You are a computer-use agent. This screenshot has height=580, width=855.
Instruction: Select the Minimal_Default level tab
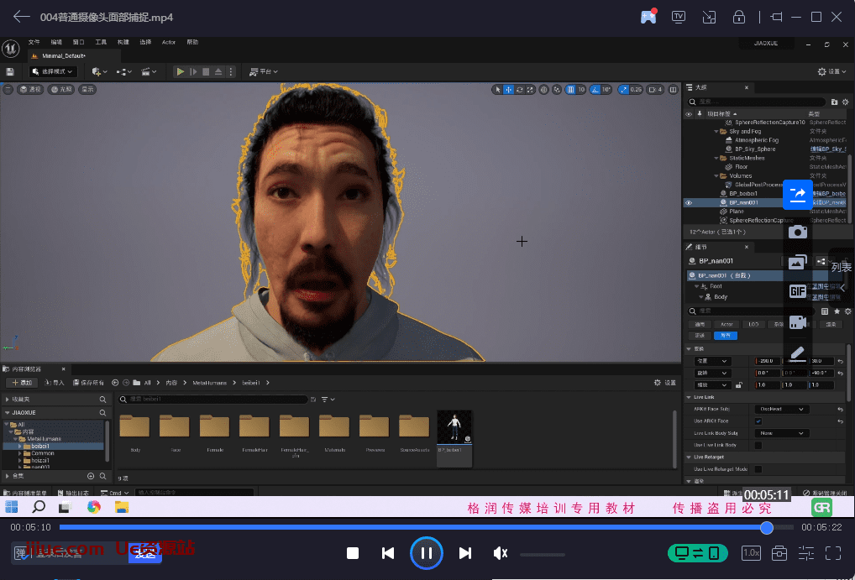click(x=63, y=55)
